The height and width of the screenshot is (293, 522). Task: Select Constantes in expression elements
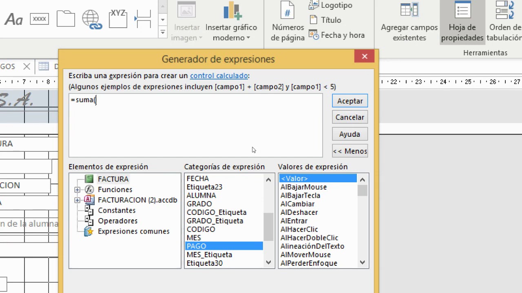click(117, 210)
